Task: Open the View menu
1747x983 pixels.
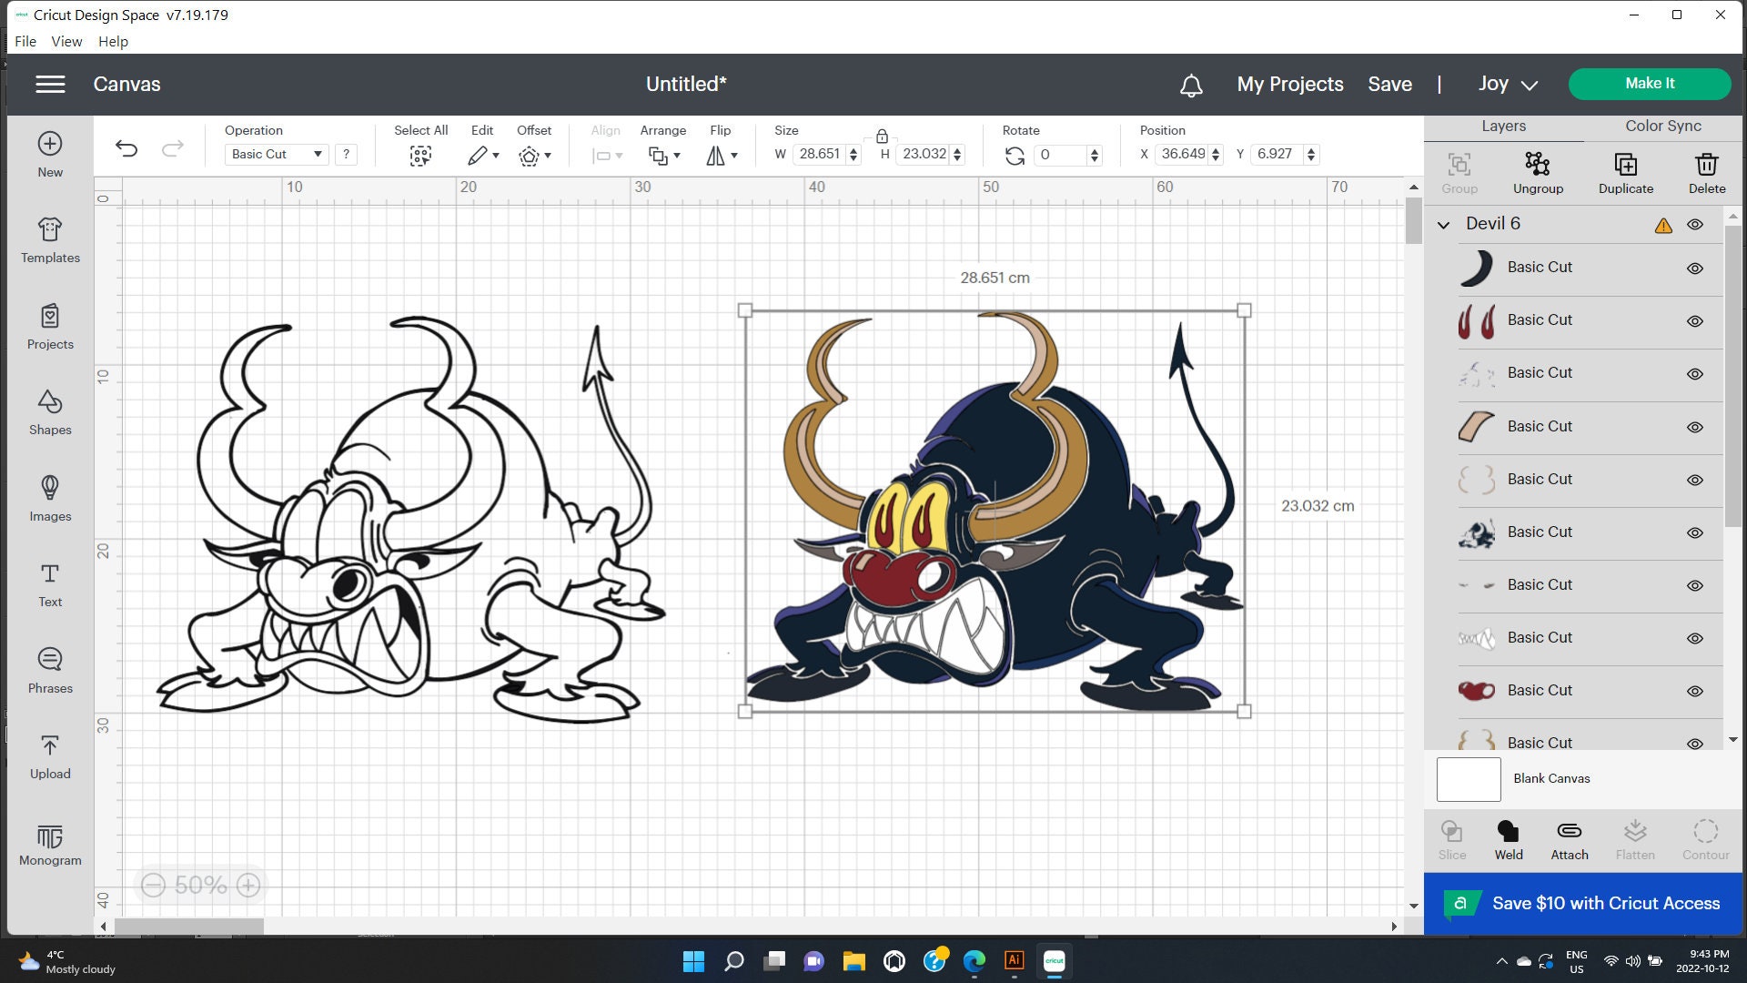Action: (66, 41)
